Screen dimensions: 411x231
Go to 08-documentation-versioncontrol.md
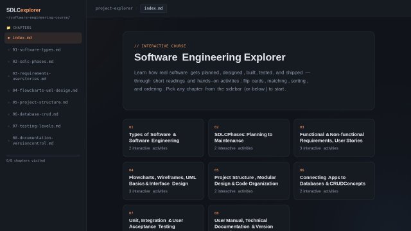(x=43, y=141)
